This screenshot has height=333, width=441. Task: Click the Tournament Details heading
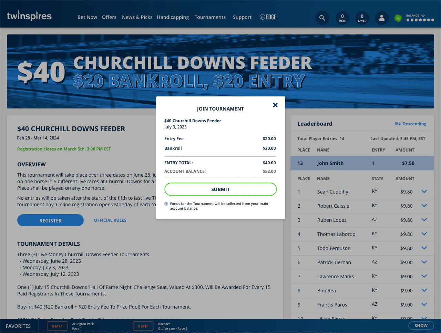pyautogui.click(x=49, y=244)
